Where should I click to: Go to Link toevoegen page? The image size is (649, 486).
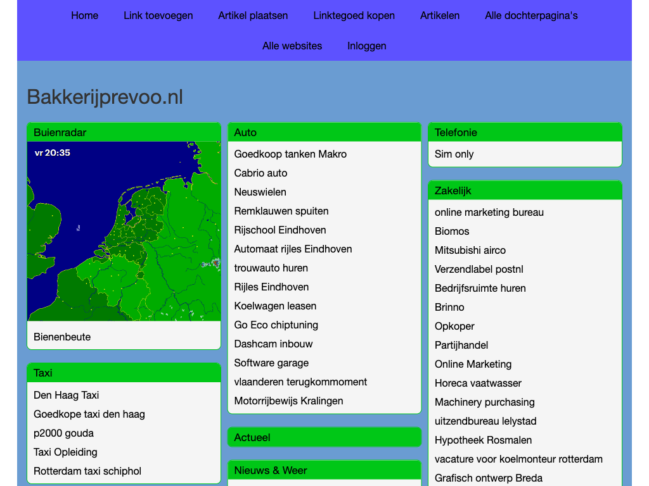pos(158,15)
